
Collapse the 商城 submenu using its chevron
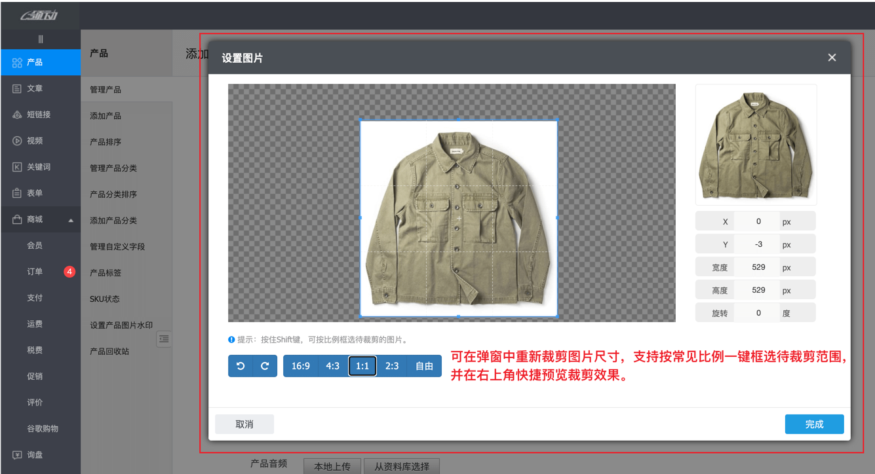pyautogui.click(x=71, y=220)
